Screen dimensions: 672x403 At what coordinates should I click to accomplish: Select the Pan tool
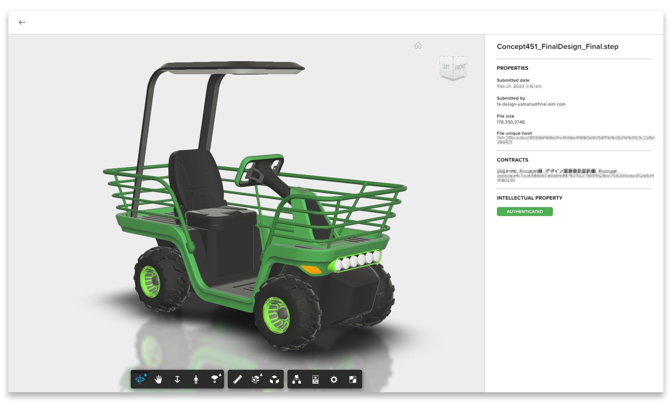point(159,380)
